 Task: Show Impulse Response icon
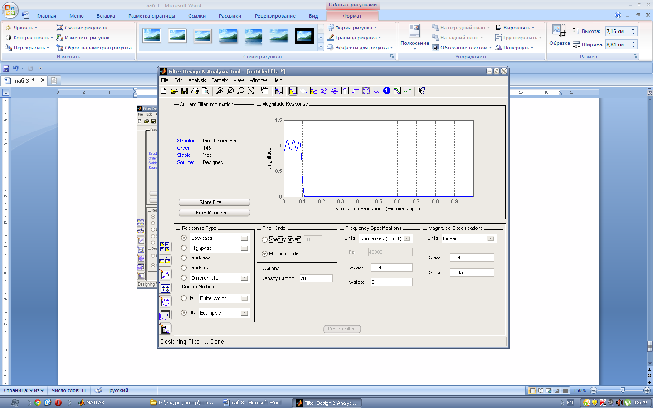click(345, 91)
